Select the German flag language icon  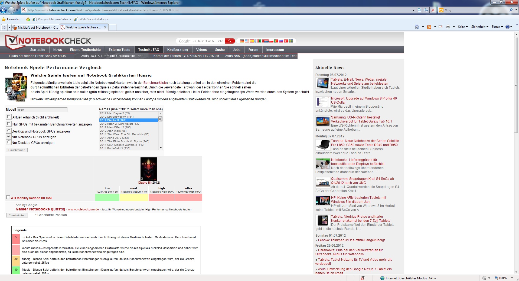242,41
